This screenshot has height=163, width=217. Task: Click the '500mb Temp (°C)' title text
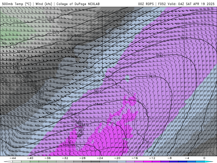point(17,4)
